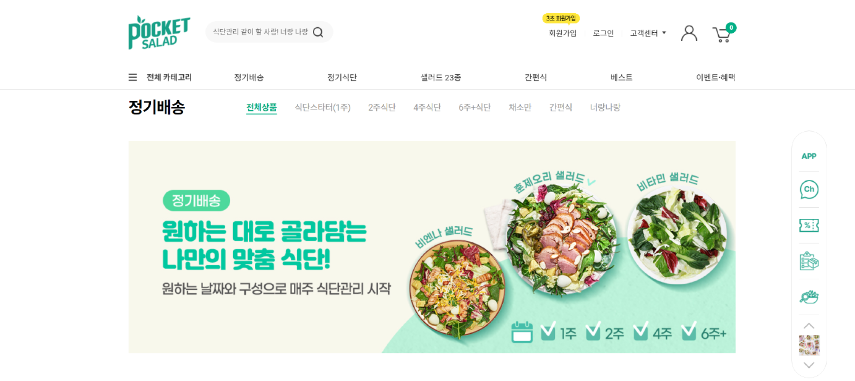Image resolution: width=855 pixels, height=381 pixels.
Task: Click the 로그인 link
Action: (x=603, y=33)
